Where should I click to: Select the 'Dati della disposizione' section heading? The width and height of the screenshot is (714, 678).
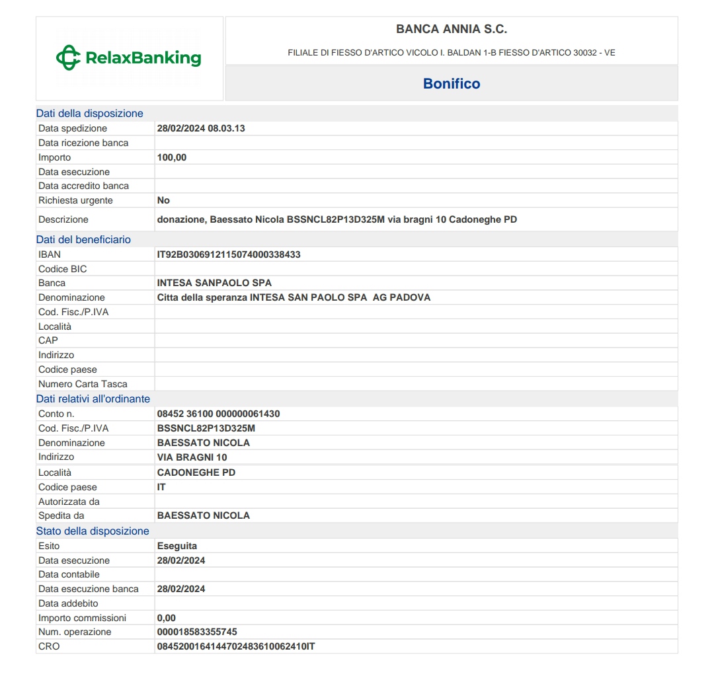point(90,113)
